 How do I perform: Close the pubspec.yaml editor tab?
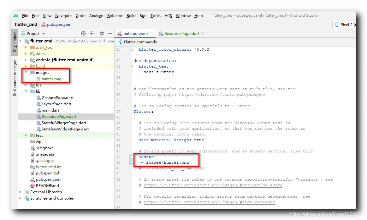click(x=152, y=33)
